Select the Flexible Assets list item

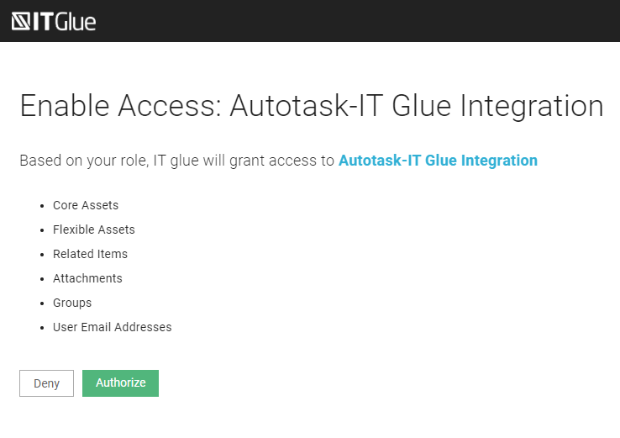pyautogui.click(x=93, y=230)
